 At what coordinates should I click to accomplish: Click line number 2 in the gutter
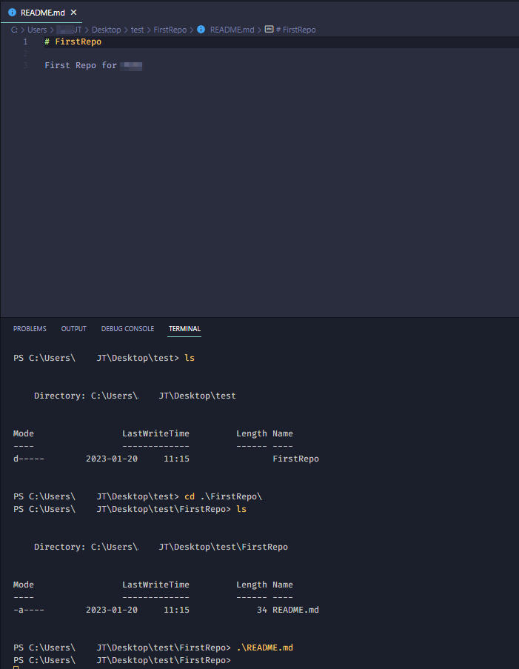[x=25, y=53]
